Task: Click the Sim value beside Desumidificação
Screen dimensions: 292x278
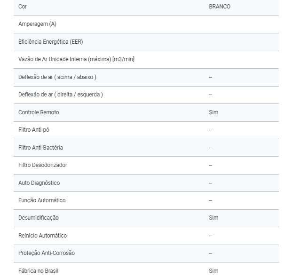Action: click(213, 218)
